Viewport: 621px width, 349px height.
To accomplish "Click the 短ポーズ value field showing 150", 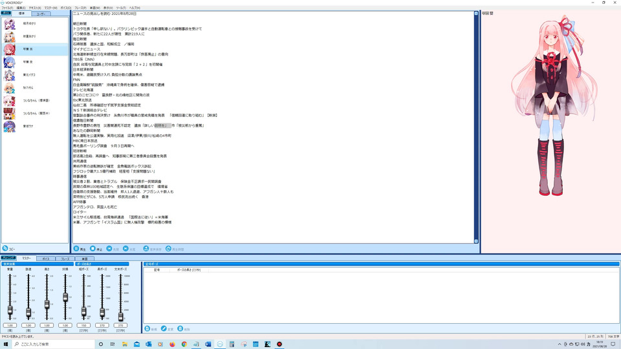I will (83, 325).
